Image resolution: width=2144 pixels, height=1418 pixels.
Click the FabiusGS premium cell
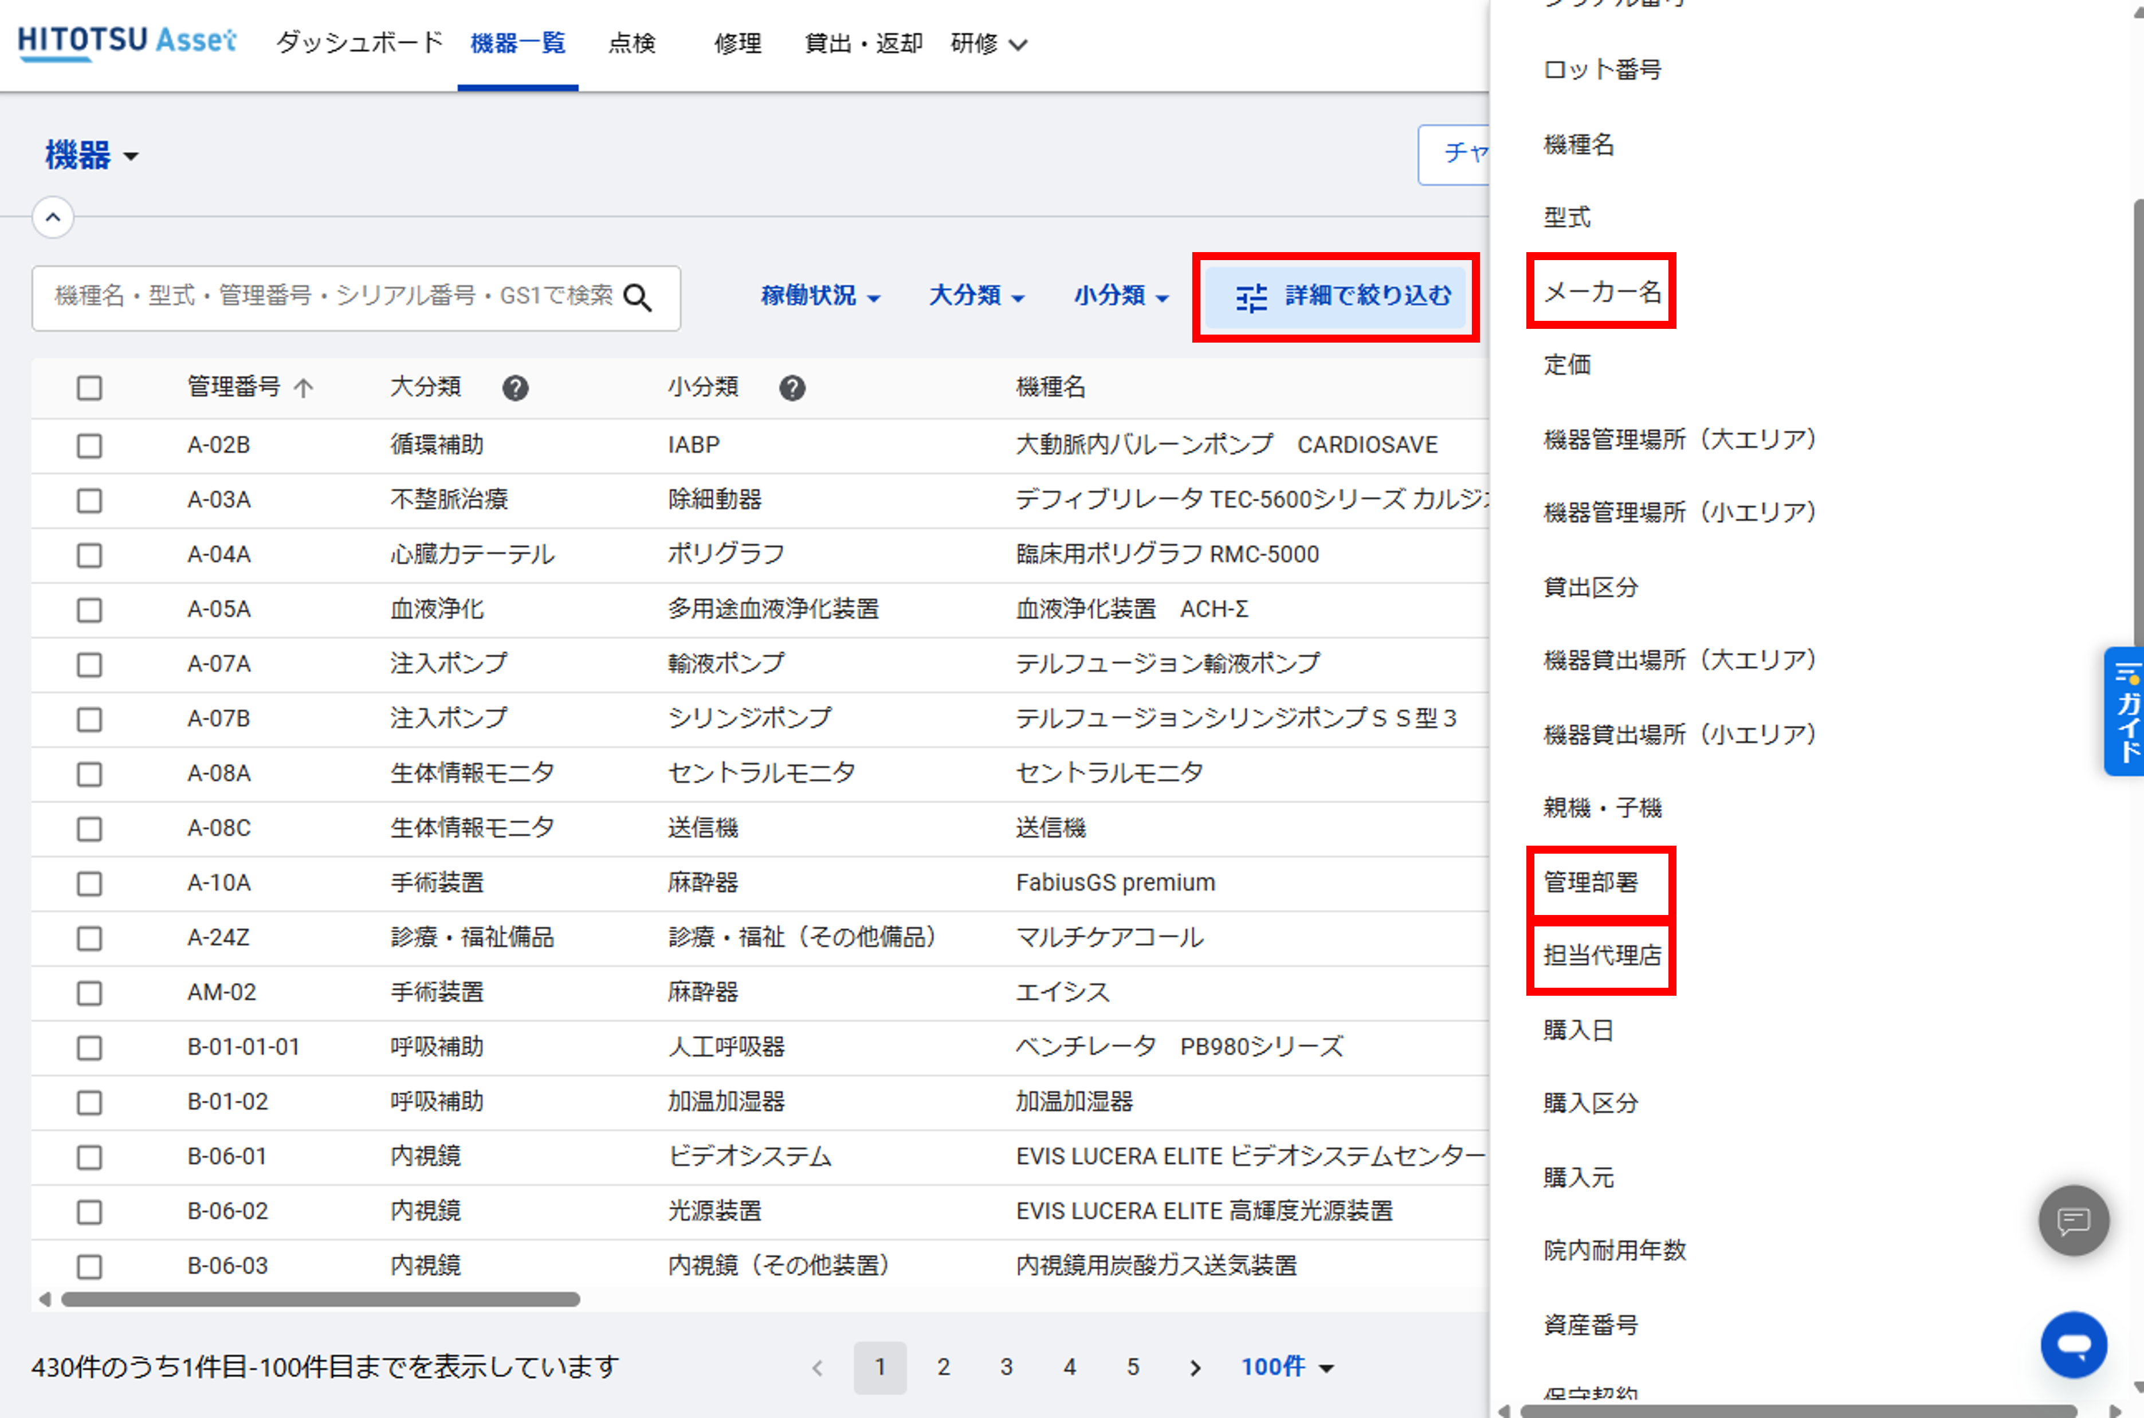(x=1115, y=883)
